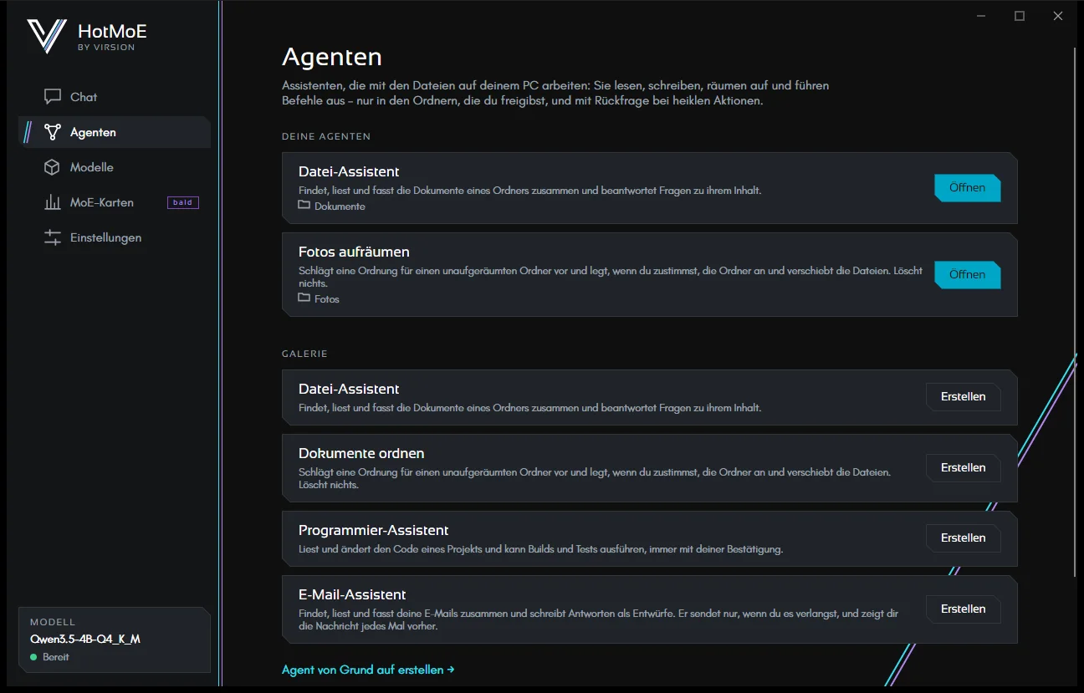The image size is (1084, 693).
Task: Click 'Agent von Grund auf erstellen' link
Action: coord(368,670)
